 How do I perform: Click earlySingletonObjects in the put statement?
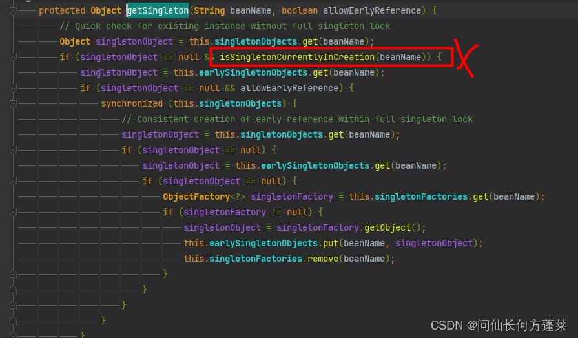point(263,243)
